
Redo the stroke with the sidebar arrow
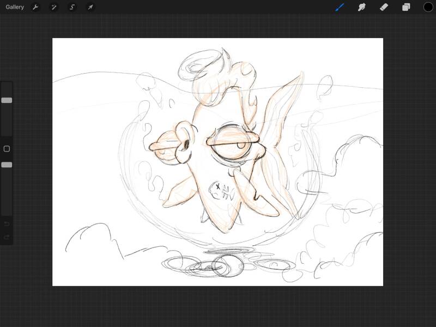[x=7, y=237]
